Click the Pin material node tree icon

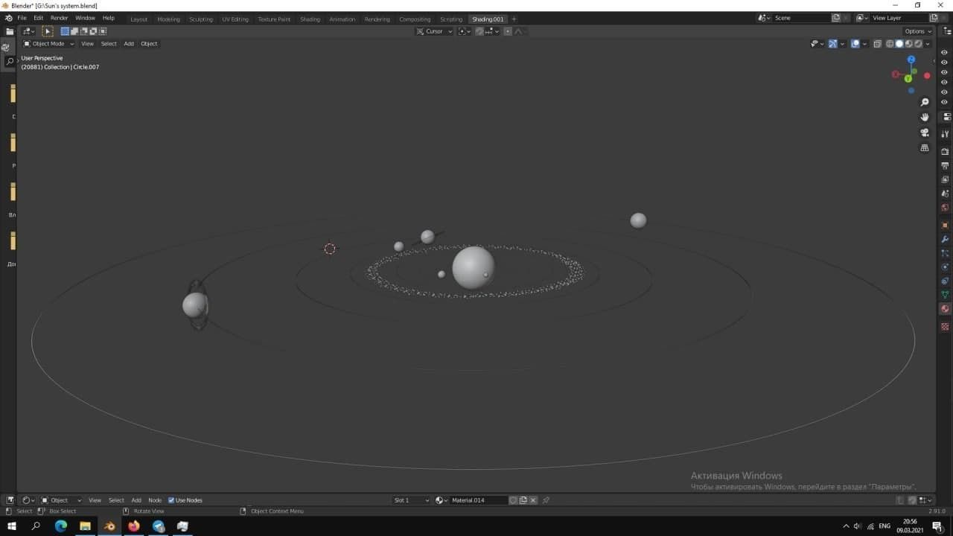(x=546, y=500)
